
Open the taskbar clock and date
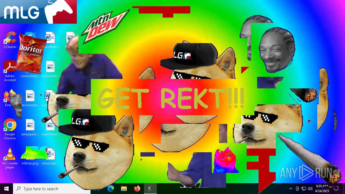click(322, 189)
